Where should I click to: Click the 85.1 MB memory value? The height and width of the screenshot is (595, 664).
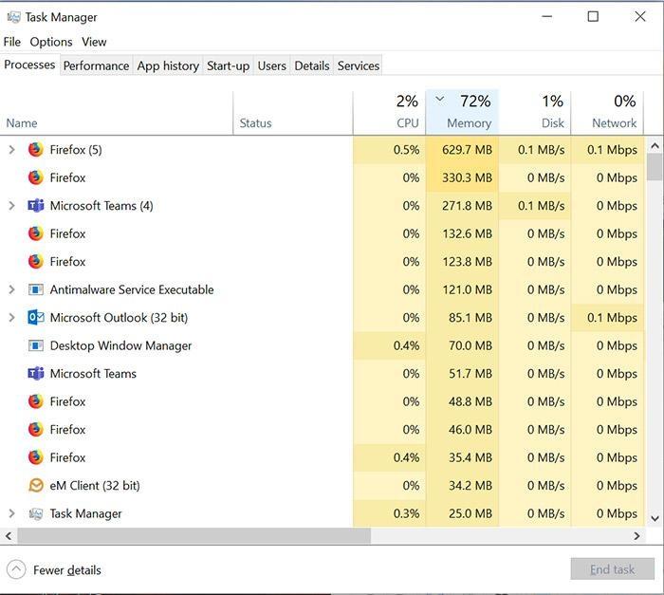470,318
